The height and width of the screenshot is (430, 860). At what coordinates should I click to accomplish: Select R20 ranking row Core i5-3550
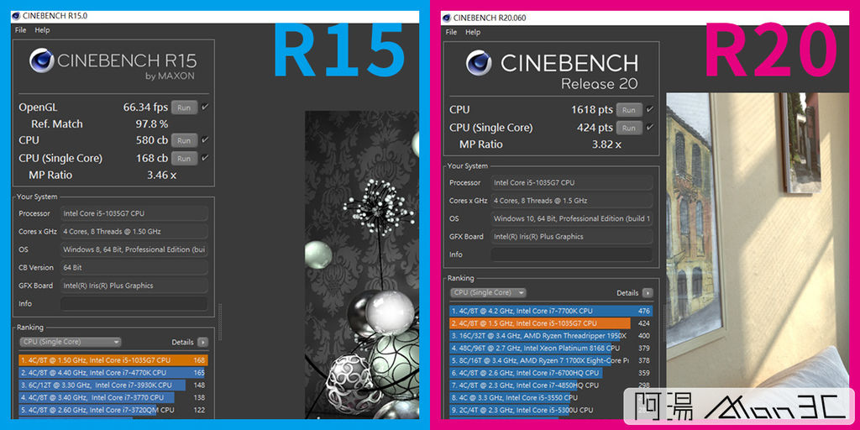point(551,397)
